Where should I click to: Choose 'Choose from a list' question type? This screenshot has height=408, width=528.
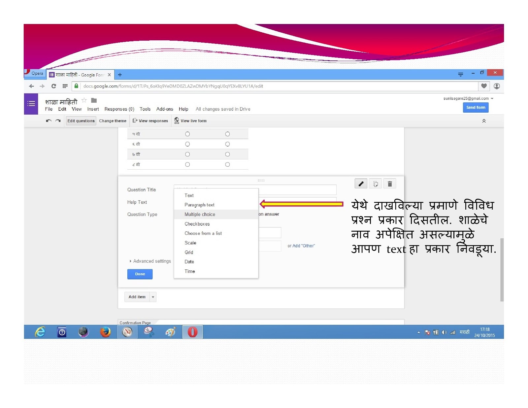pos(216,233)
